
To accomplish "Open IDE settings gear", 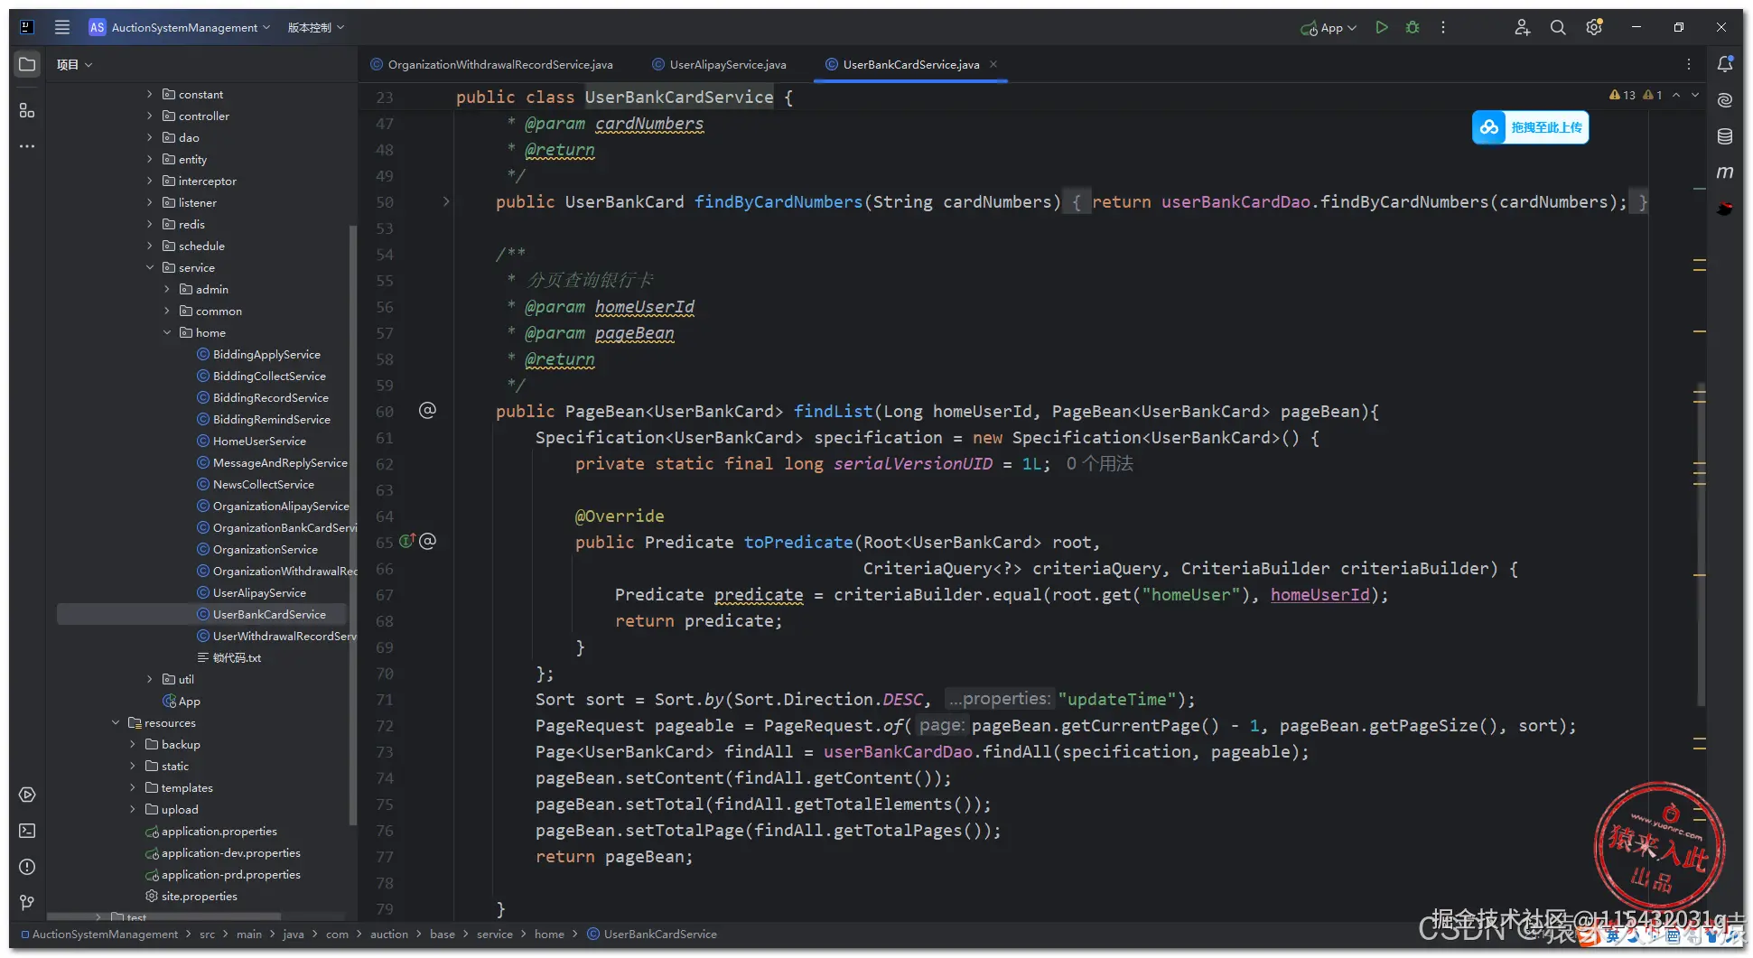I will click(x=1594, y=27).
